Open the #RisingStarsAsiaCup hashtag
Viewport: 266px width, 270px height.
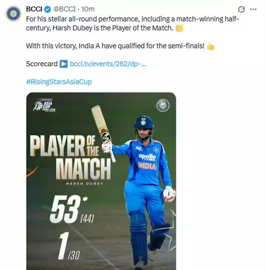59,82
